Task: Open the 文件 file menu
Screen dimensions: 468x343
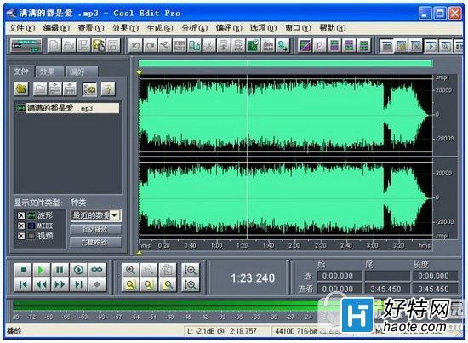Action: point(22,28)
